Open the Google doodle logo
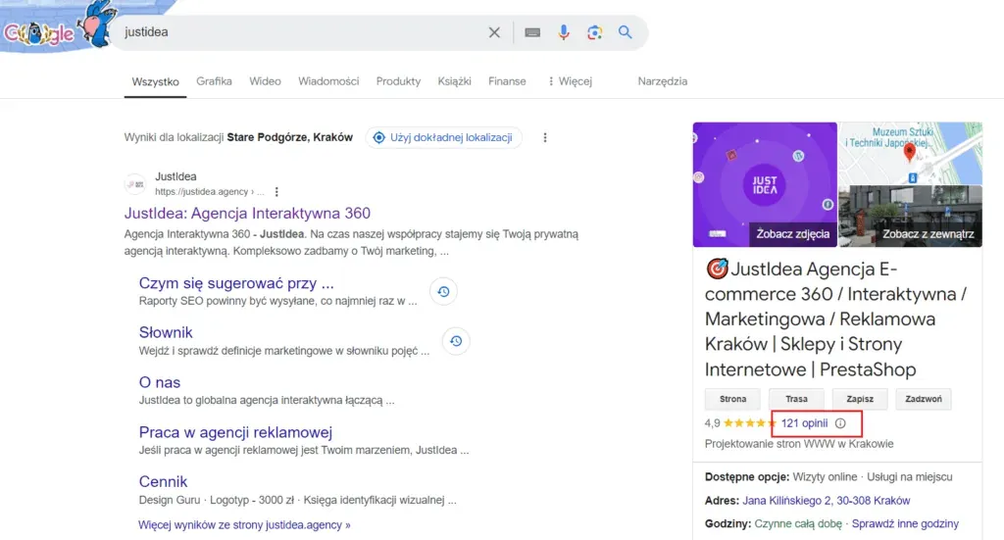The height and width of the screenshot is (540, 1004). click(58, 26)
